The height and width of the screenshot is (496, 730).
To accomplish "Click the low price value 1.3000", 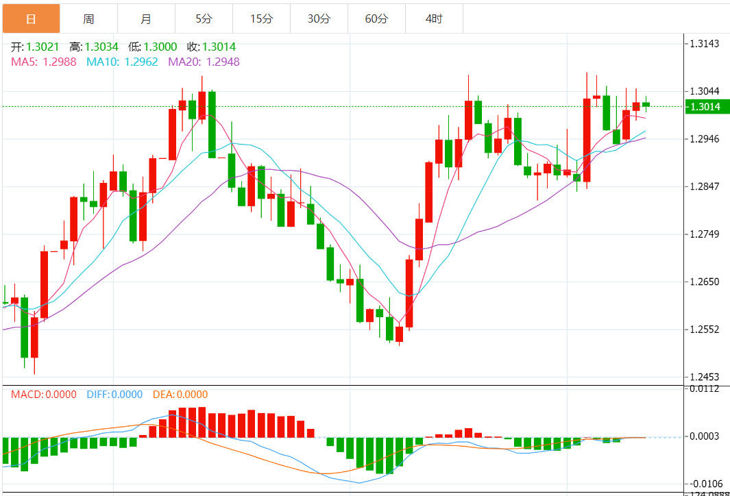I will [x=160, y=47].
